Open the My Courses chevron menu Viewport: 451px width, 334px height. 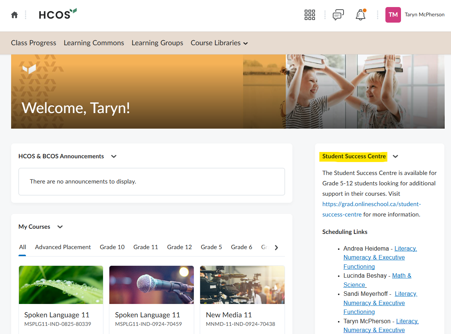(x=60, y=227)
